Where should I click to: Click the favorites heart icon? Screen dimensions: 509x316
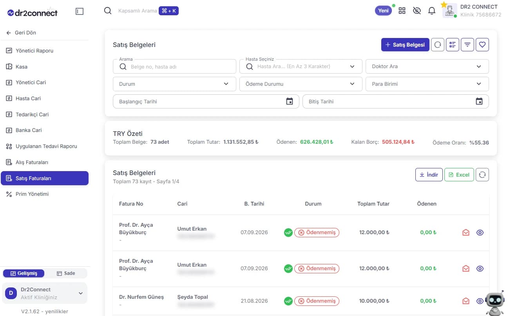click(482, 45)
